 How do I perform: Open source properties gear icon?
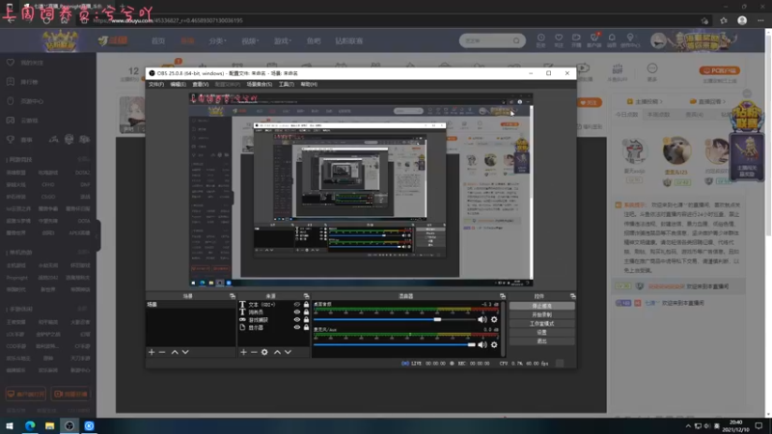264,352
